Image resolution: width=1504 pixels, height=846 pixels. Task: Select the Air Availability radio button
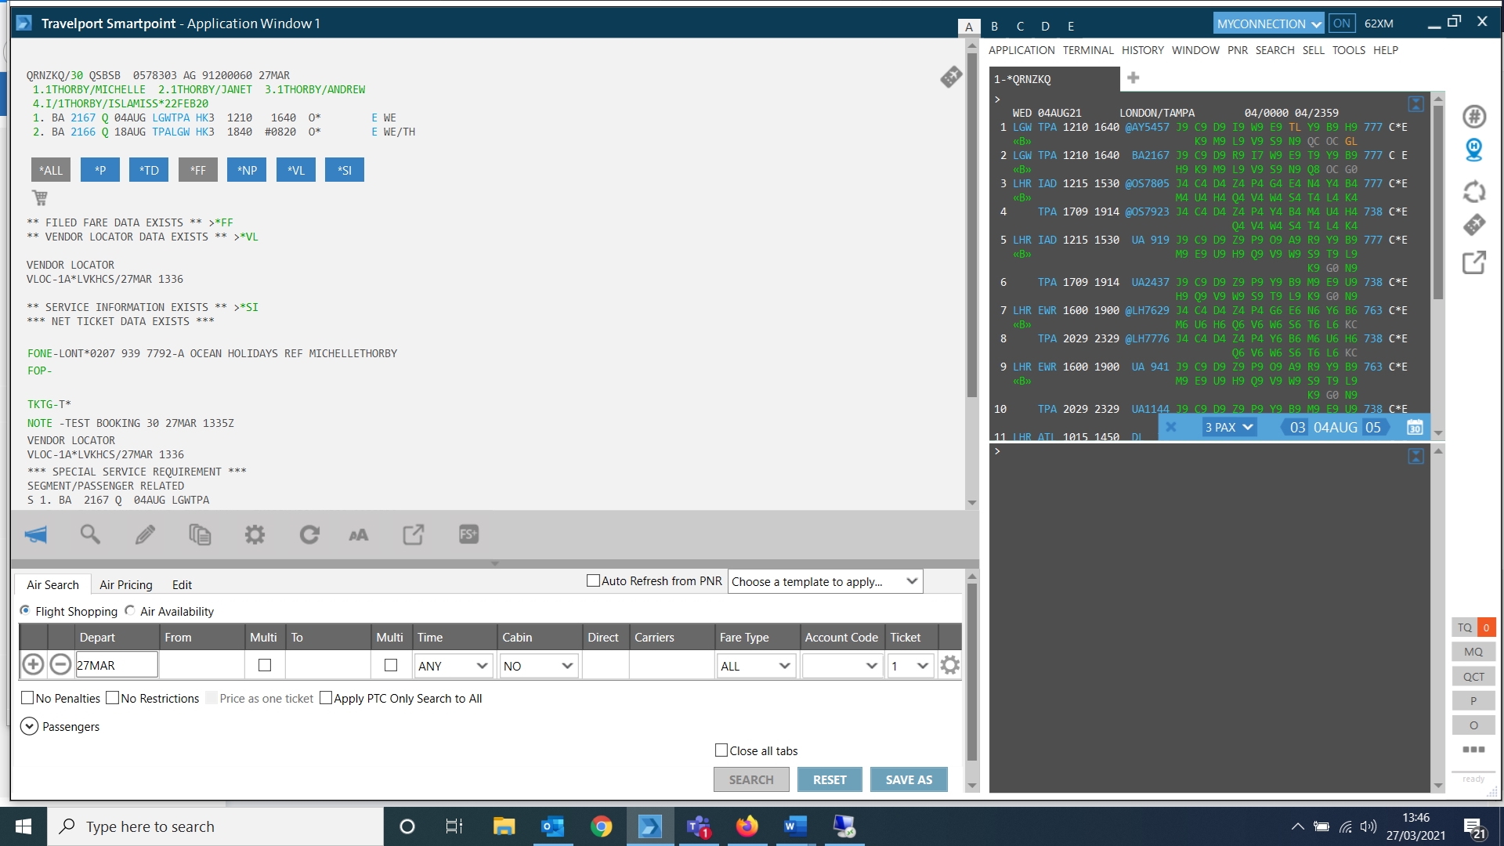pos(130,611)
